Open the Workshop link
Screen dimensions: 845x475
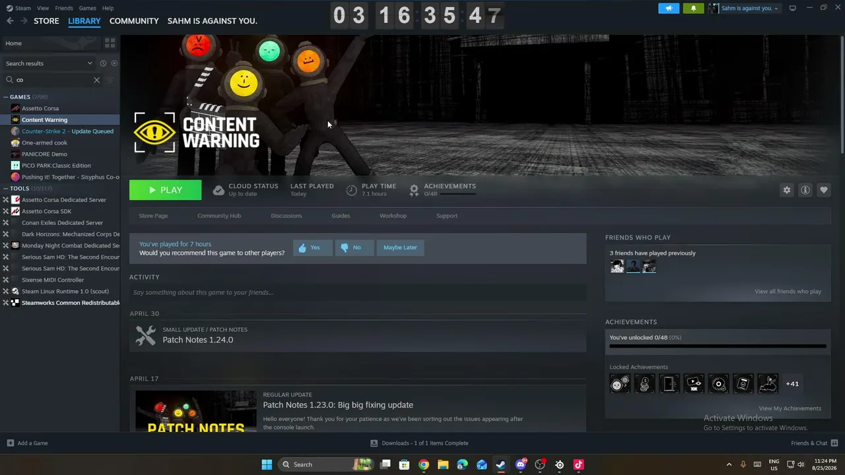(393, 216)
